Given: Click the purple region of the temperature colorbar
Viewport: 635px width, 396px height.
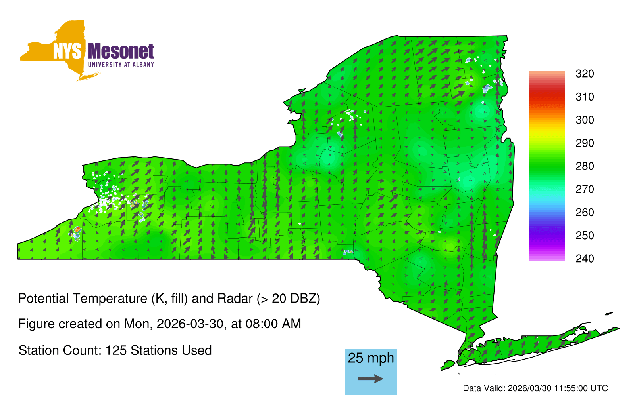Looking at the screenshot, I should [x=546, y=236].
